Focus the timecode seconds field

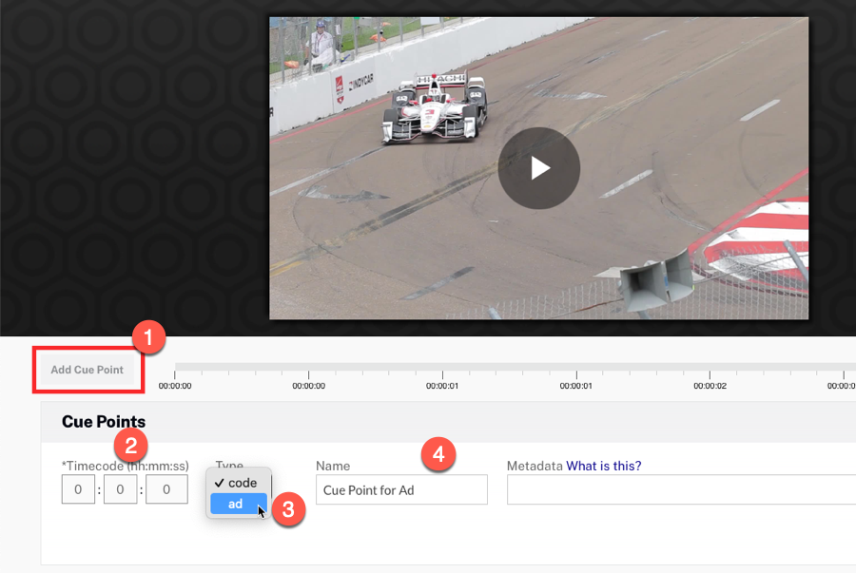point(166,489)
